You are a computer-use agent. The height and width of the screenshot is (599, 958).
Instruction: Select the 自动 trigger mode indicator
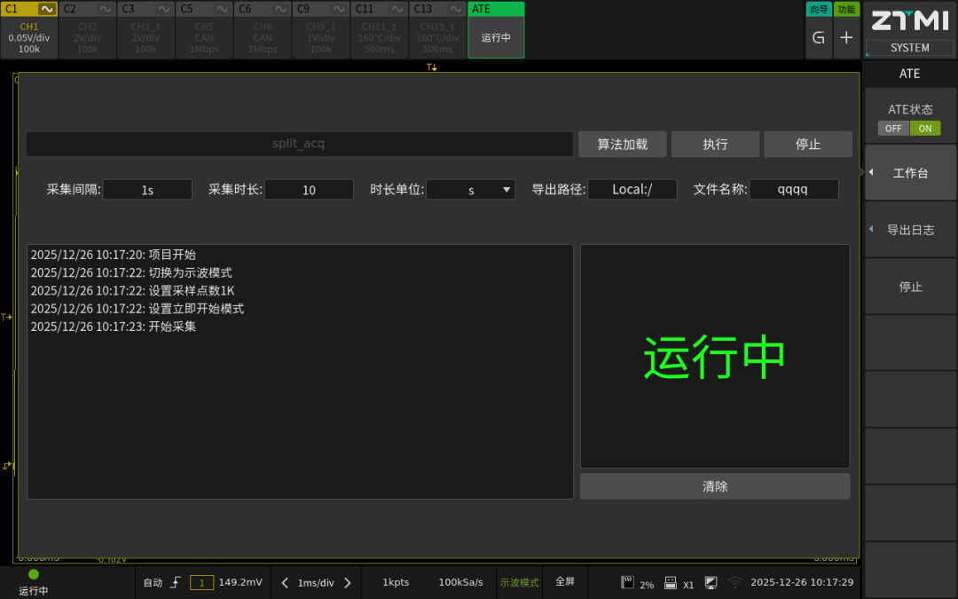click(x=151, y=582)
